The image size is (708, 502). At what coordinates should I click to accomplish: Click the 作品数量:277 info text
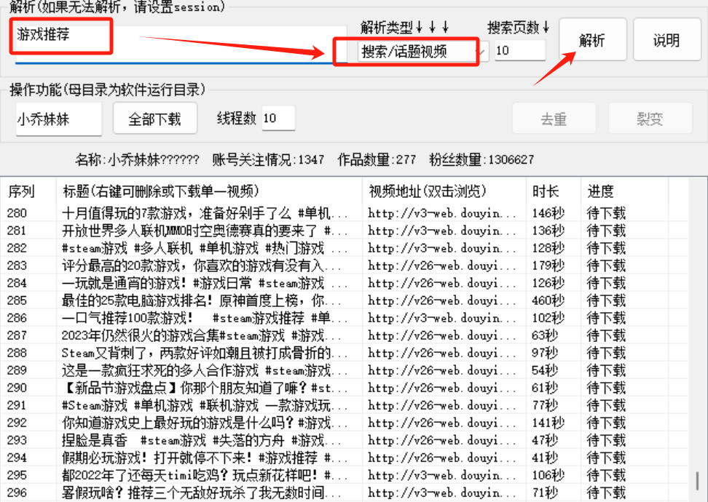click(377, 159)
